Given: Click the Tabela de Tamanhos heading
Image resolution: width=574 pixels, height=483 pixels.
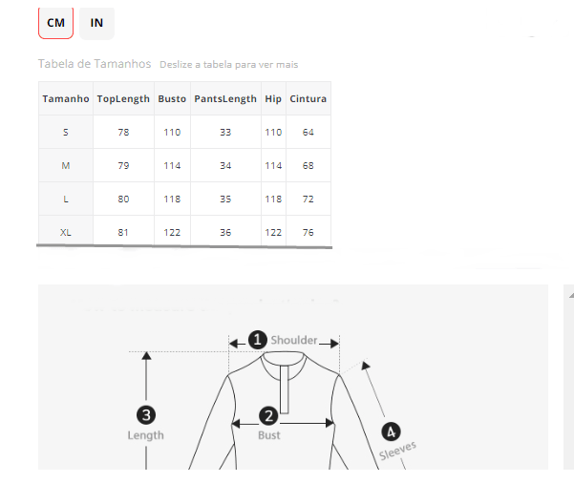Looking at the screenshot, I should click(x=95, y=64).
